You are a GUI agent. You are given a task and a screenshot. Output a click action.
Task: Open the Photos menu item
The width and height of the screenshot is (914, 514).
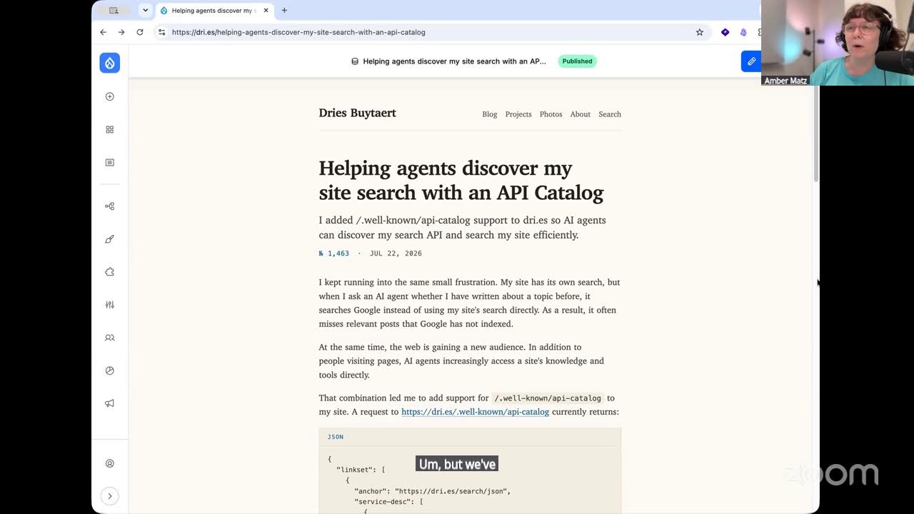point(551,114)
